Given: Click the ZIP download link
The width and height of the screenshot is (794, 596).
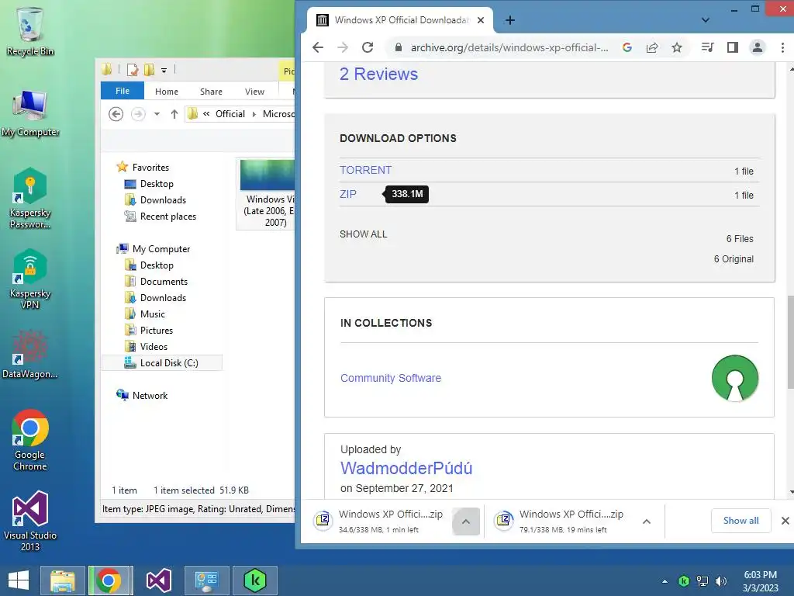Looking at the screenshot, I should (x=348, y=193).
